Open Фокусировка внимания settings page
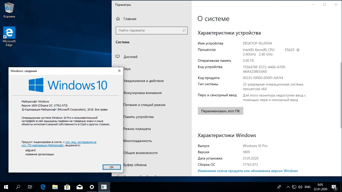 (x=142, y=93)
